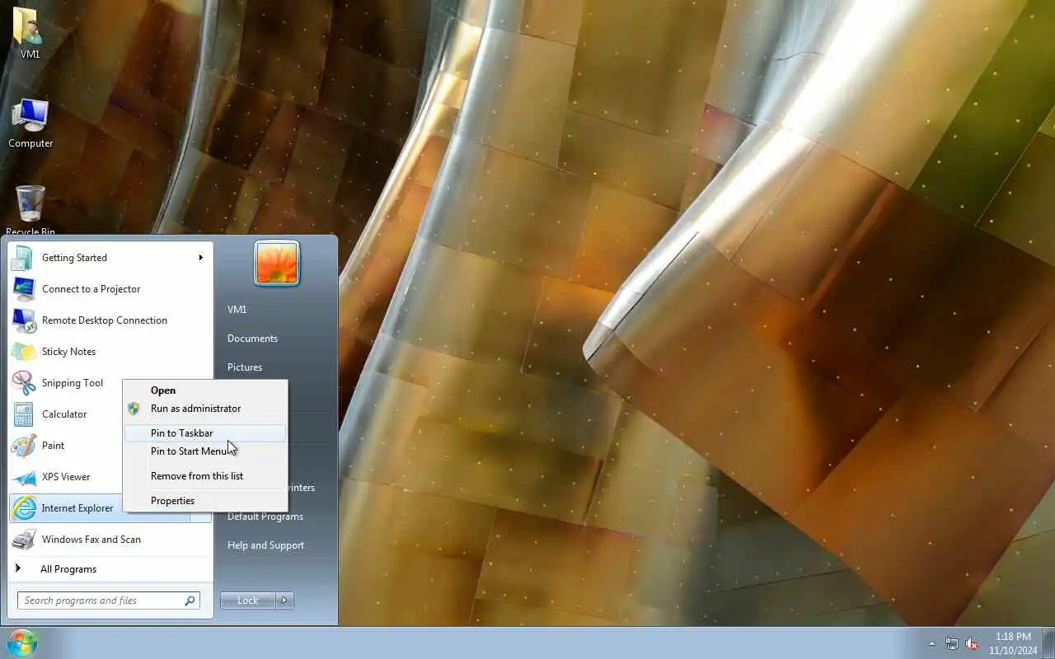1055x659 pixels.
Task: Launch Connect to a Projector
Action: click(x=110, y=289)
